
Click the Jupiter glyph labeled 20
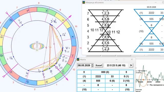tap(27, 73)
